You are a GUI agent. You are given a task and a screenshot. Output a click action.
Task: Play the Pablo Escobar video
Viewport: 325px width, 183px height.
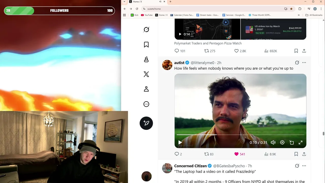point(180,143)
